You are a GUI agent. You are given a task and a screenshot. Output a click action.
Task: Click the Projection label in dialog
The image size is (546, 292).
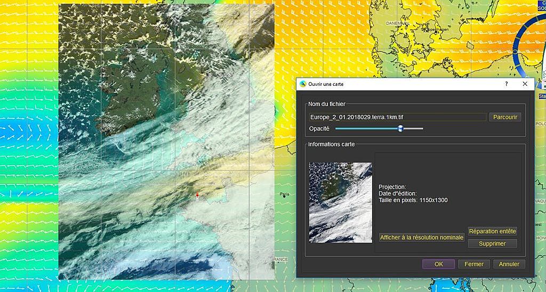pyautogui.click(x=392, y=187)
